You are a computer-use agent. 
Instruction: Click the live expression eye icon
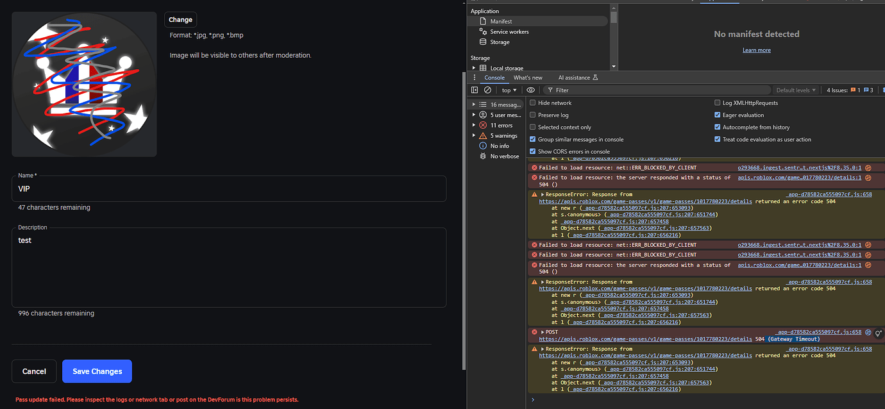[x=530, y=90]
